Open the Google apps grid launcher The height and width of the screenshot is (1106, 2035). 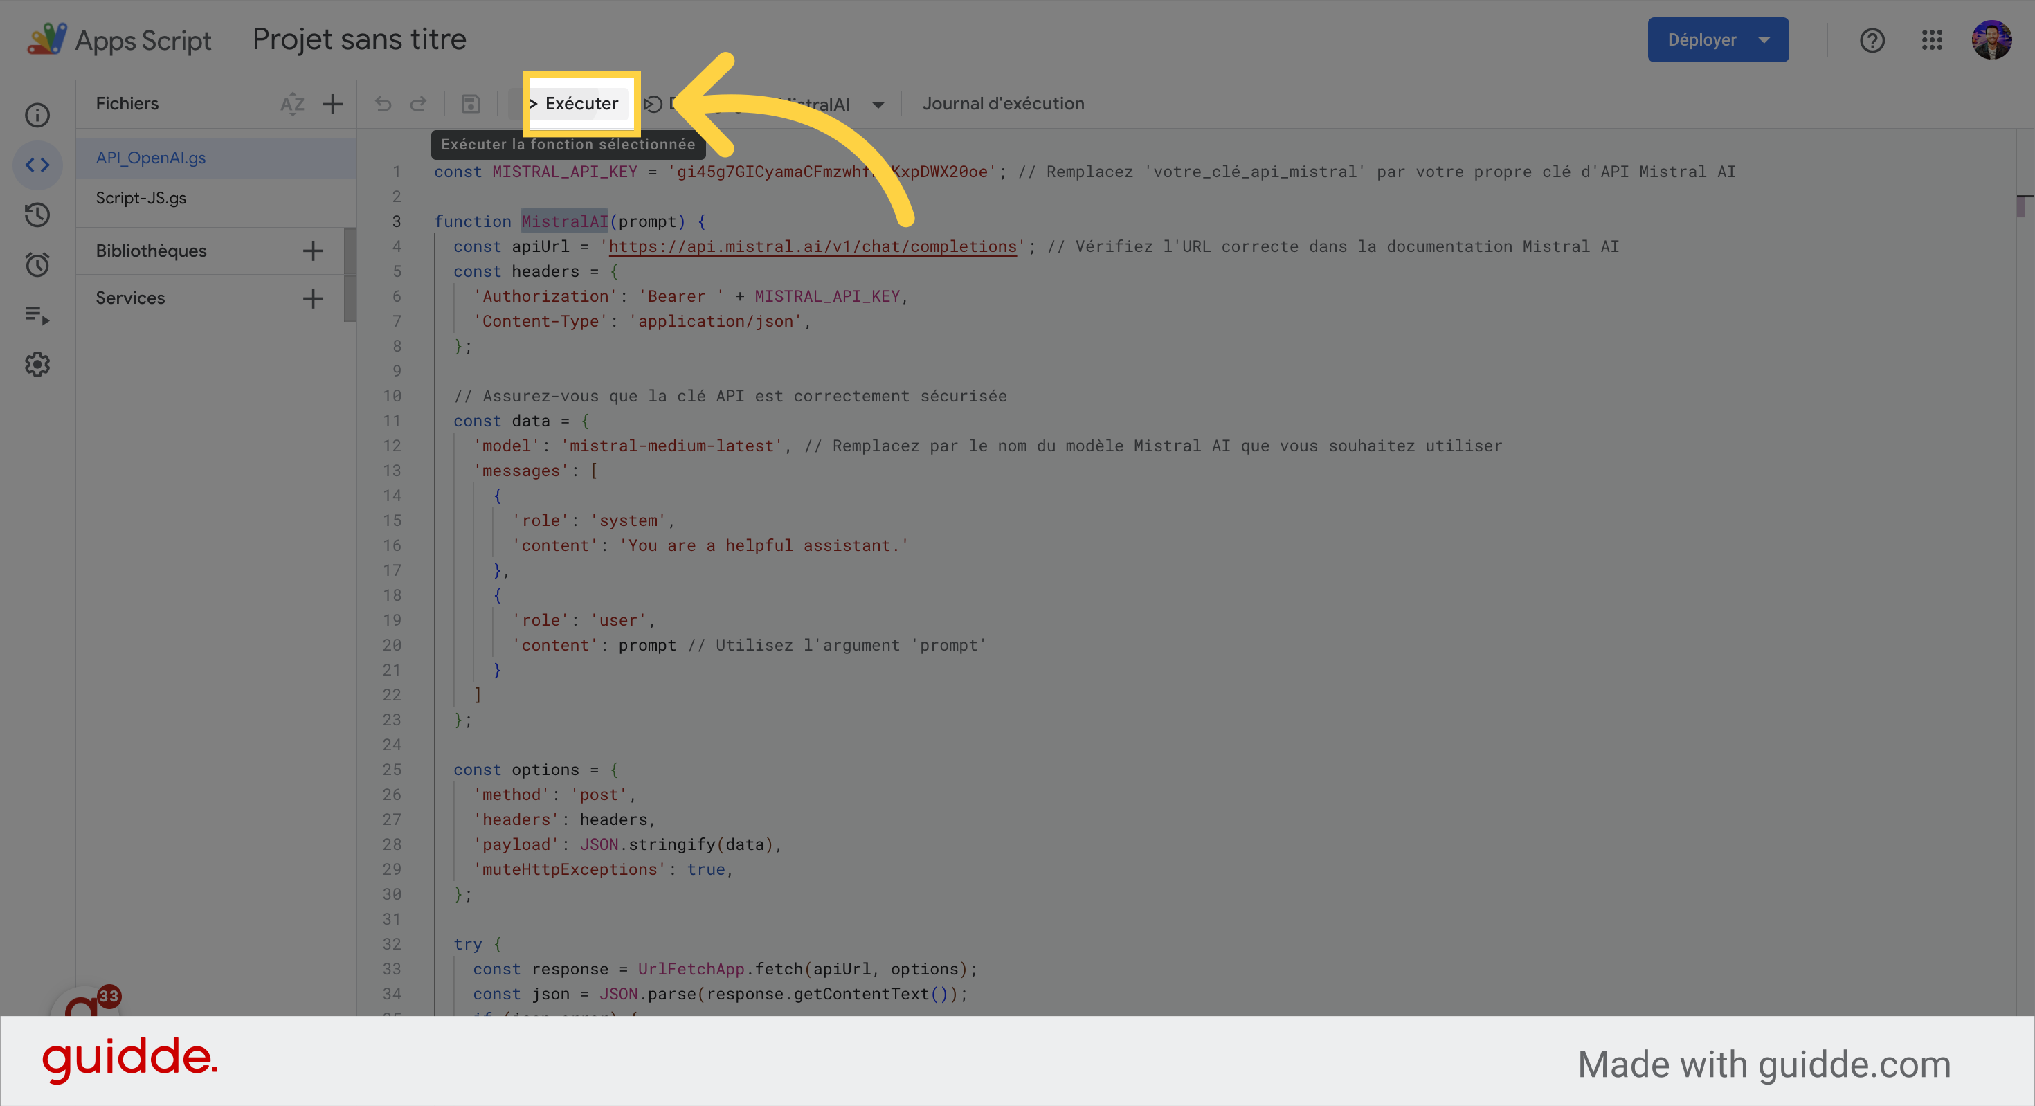(1931, 39)
